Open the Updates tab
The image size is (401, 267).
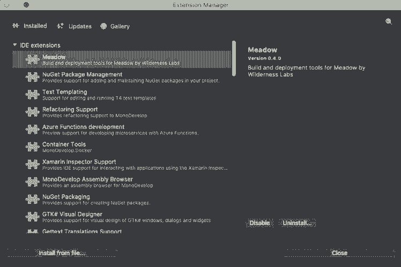click(74, 26)
